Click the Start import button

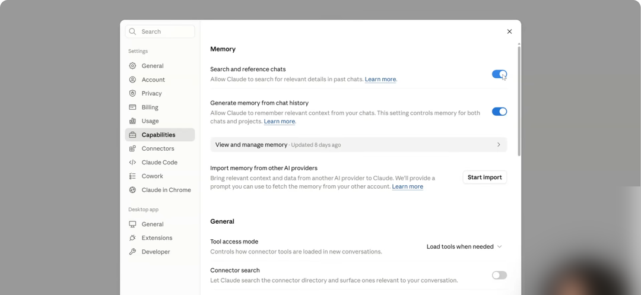484,177
